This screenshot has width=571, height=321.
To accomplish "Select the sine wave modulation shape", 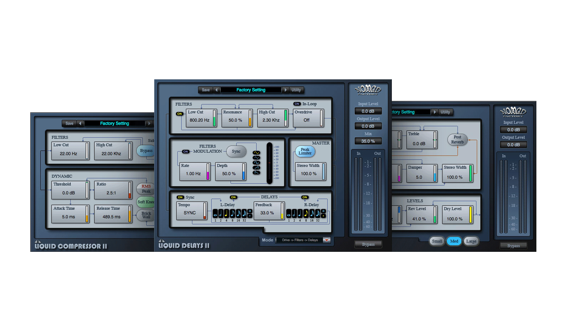I will (257, 153).
